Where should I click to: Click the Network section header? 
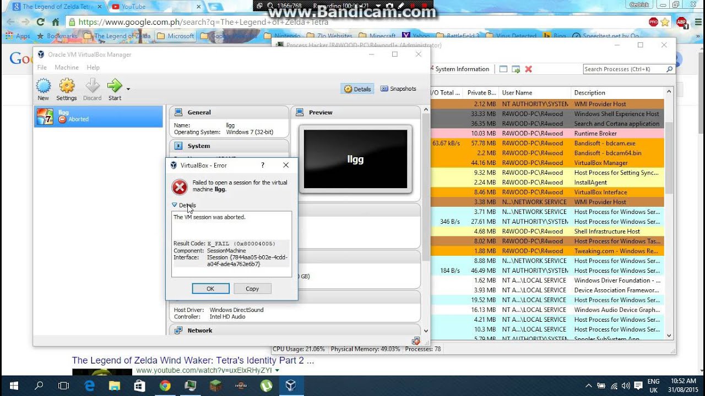tap(295, 331)
